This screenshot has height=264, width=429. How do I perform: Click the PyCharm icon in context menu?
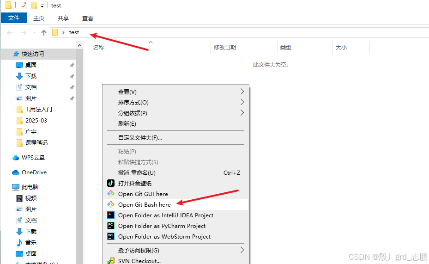[x=111, y=226]
